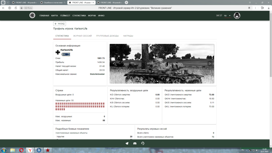Viewport: 272px width, 153px height.
Task: Open the browser tab list dropdown
Action: [8, 2]
